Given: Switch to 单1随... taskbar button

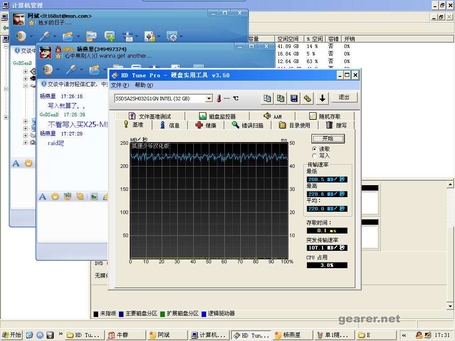Looking at the screenshot, I should tap(335, 335).
